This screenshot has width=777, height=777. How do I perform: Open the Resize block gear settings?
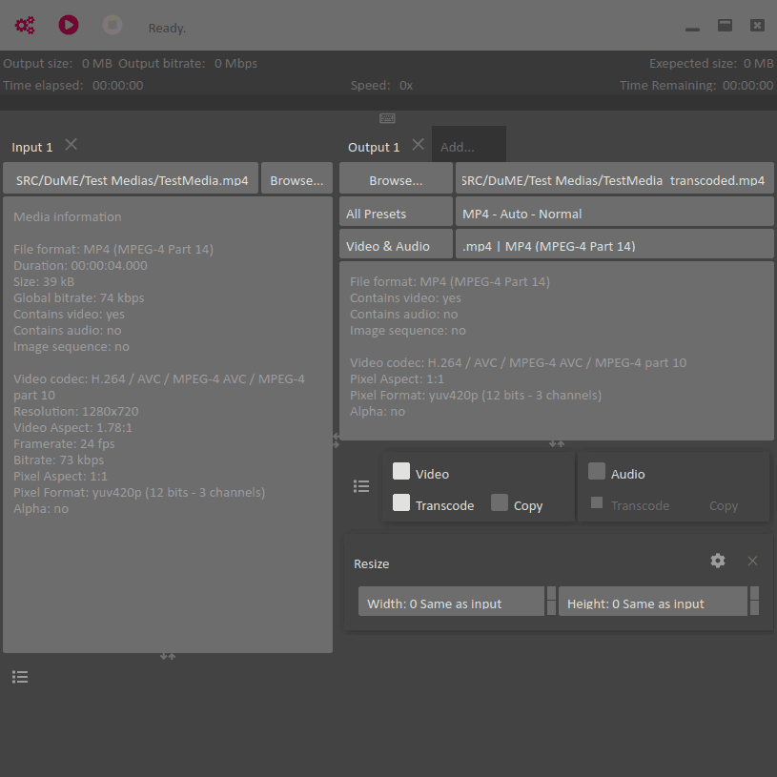[718, 562]
